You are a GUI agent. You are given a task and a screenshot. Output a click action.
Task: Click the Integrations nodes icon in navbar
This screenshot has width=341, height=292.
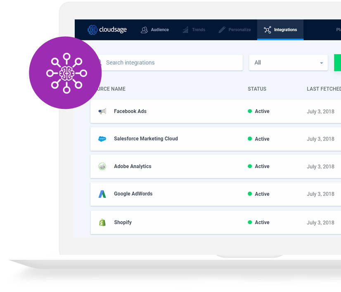coord(268,30)
